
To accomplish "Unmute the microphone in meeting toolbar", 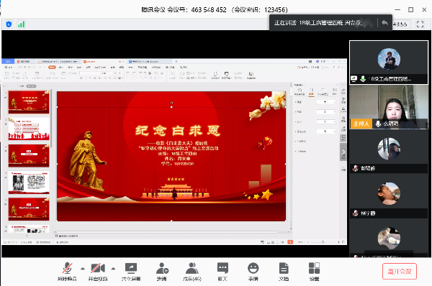I will [x=67, y=272].
